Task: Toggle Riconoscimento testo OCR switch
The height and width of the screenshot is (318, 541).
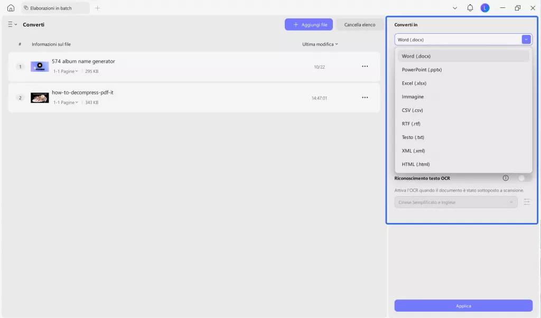Action: coord(525,178)
